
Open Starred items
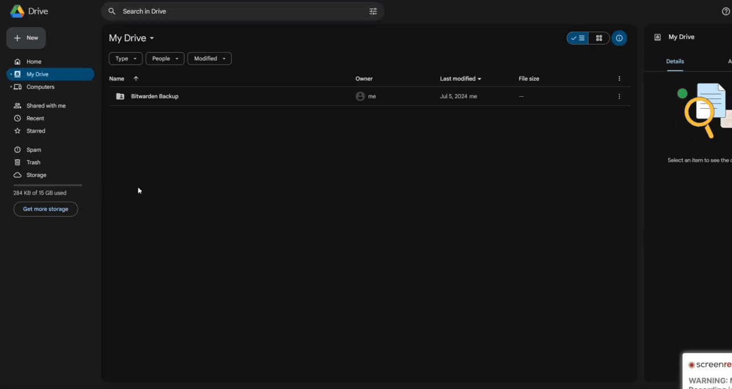point(35,131)
